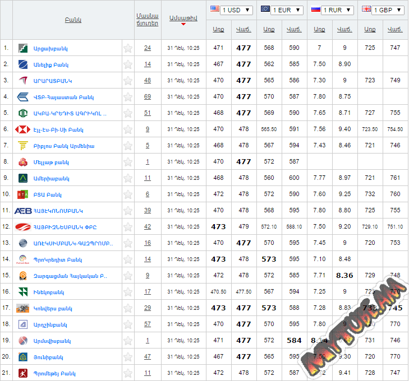Open 48 branches link for ԱՐԱՐԱՏԲԱՆԿ
The image size is (409, 381).
(148, 80)
